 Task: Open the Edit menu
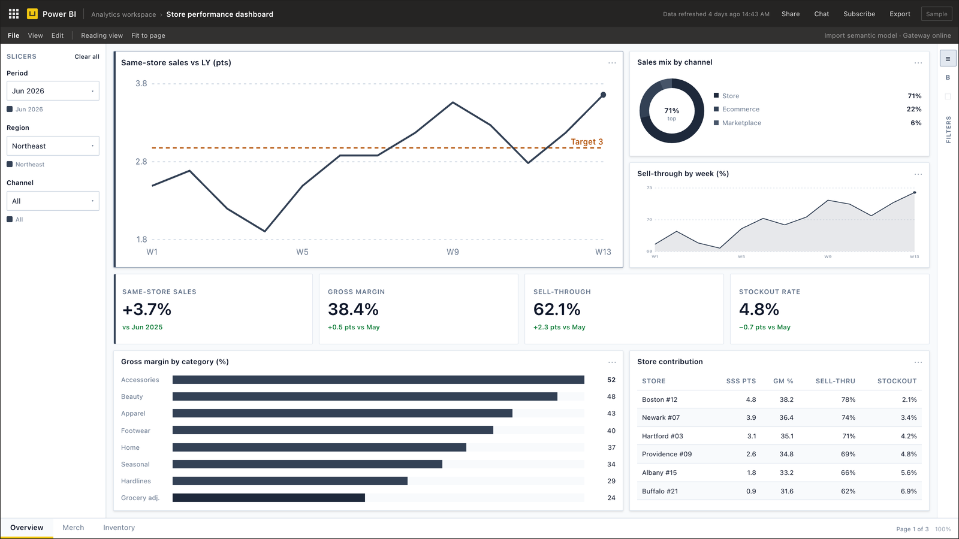tap(58, 35)
